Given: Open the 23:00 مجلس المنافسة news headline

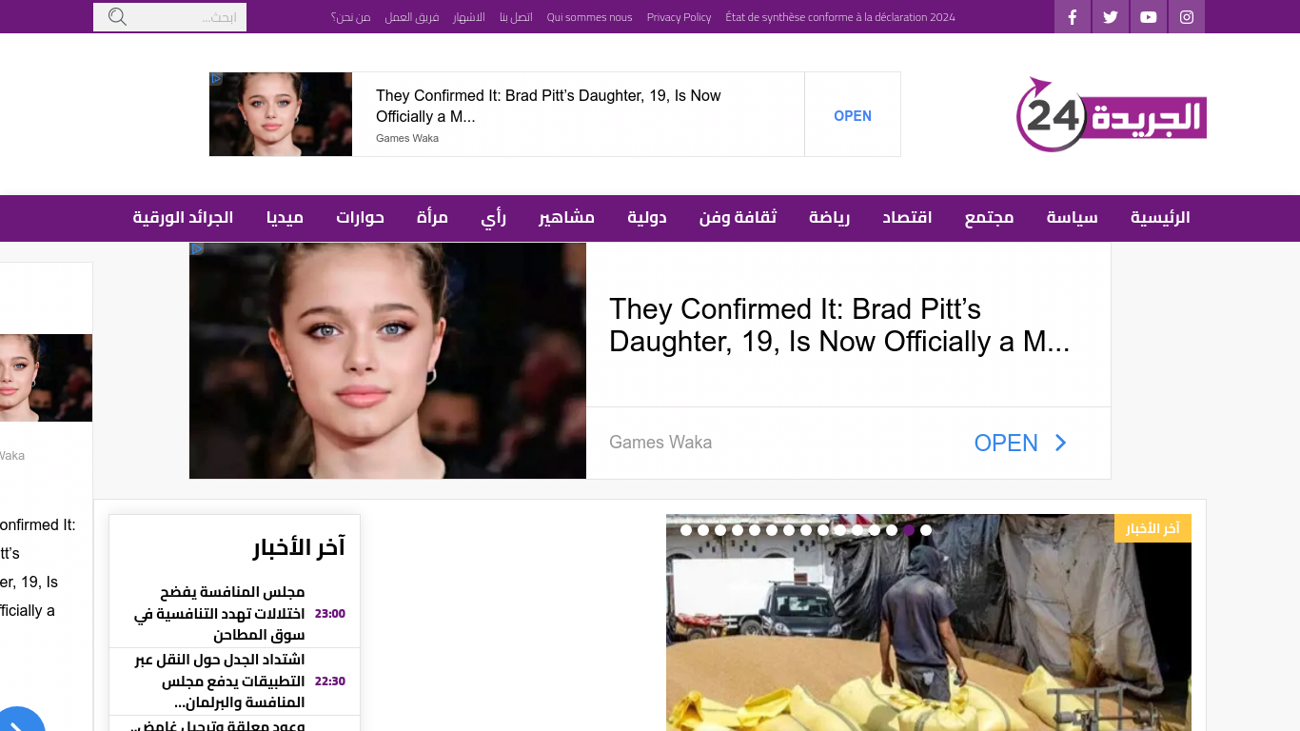Looking at the screenshot, I should 220,613.
